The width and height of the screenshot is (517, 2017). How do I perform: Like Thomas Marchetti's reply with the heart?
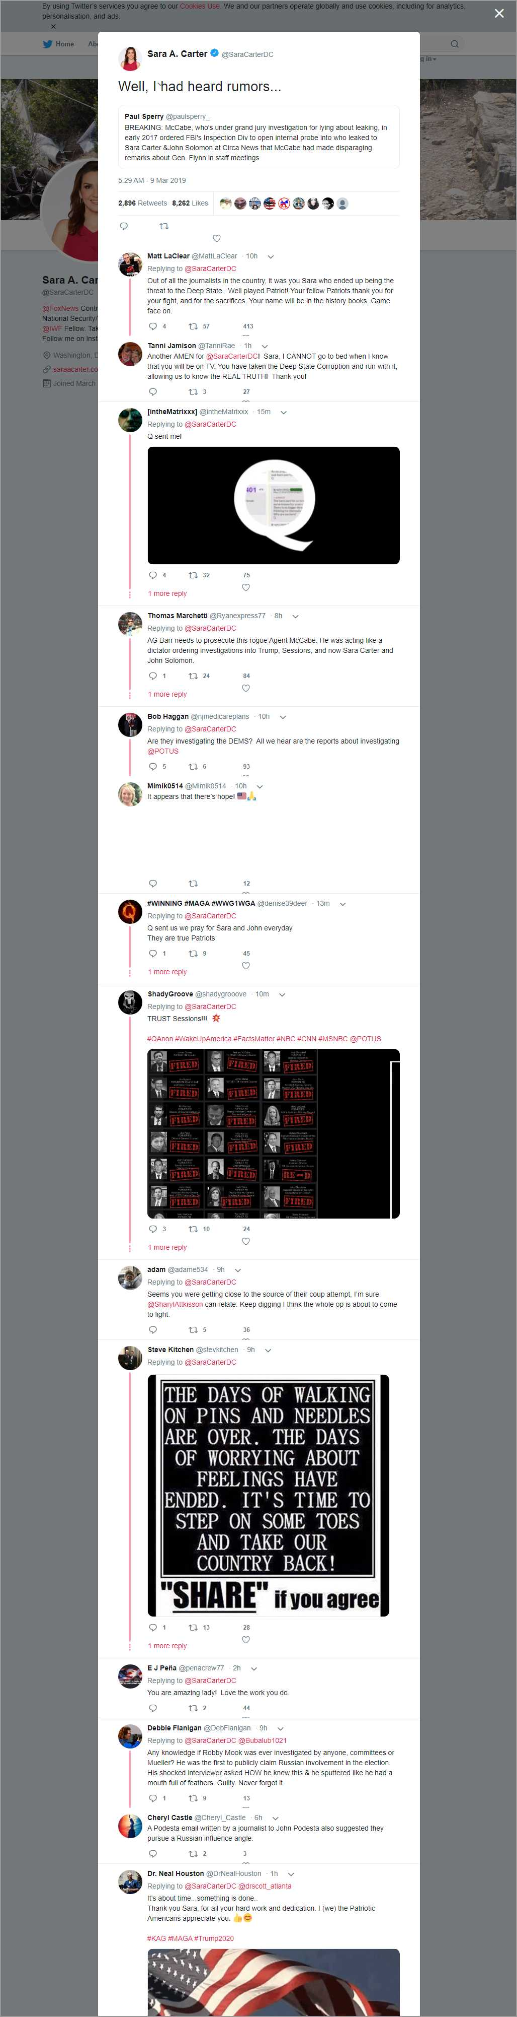point(245,688)
